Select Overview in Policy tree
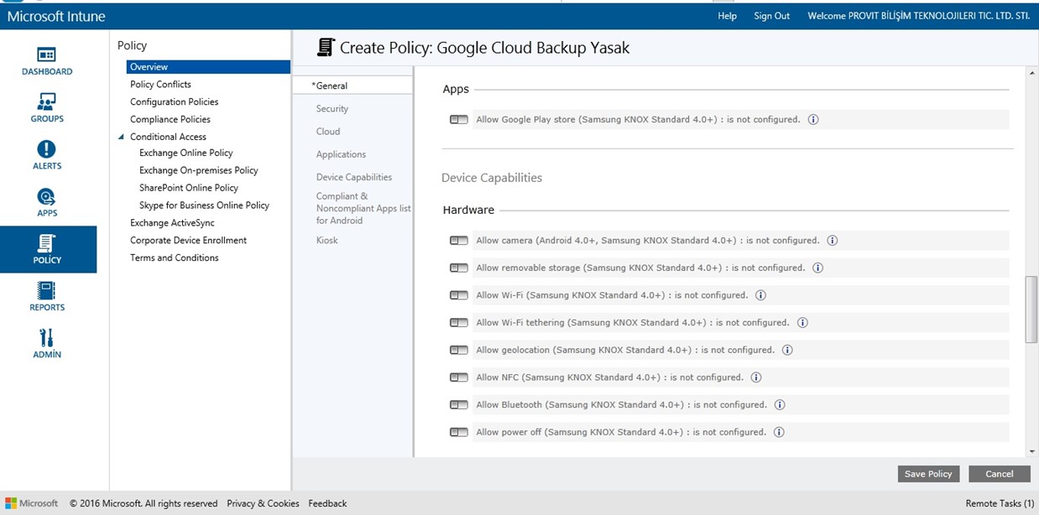The width and height of the screenshot is (1039, 515). pyautogui.click(x=208, y=67)
